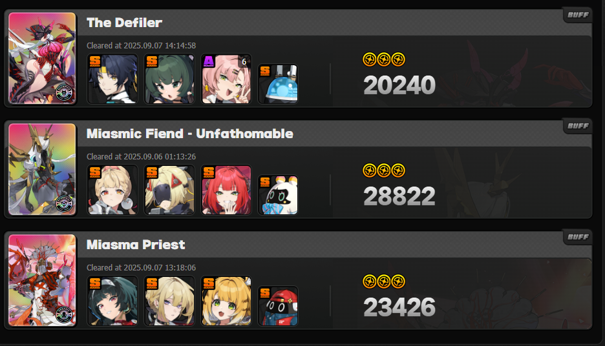Open the BUFF tag for Miasmic Fiend - Unfathomable
Screen dimensions: 605x346
(578, 126)
